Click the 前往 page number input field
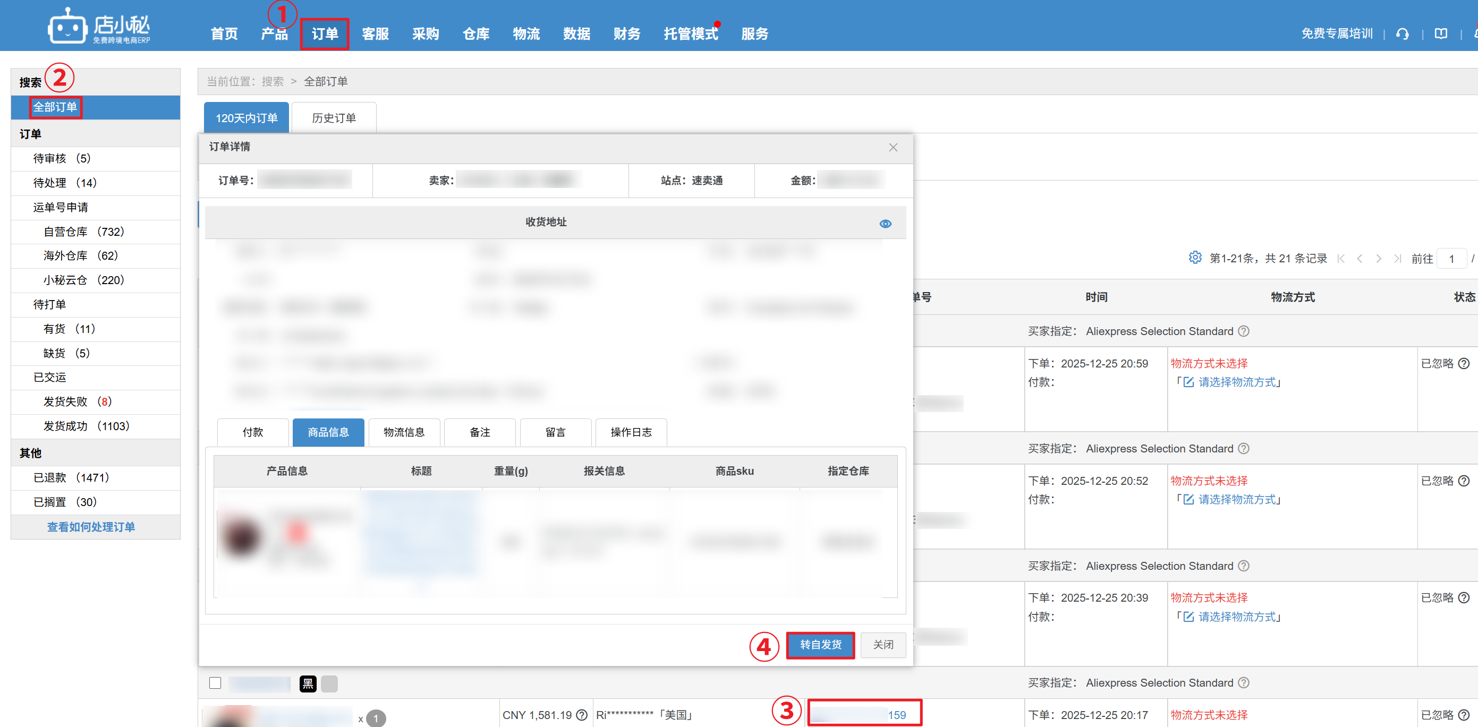 click(x=1451, y=259)
